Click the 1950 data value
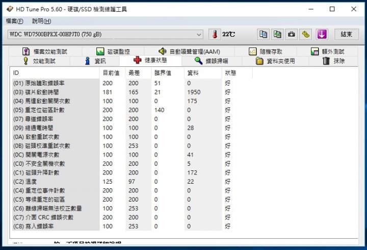Viewport: 367px width, 250px height. [x=194, y=92]
